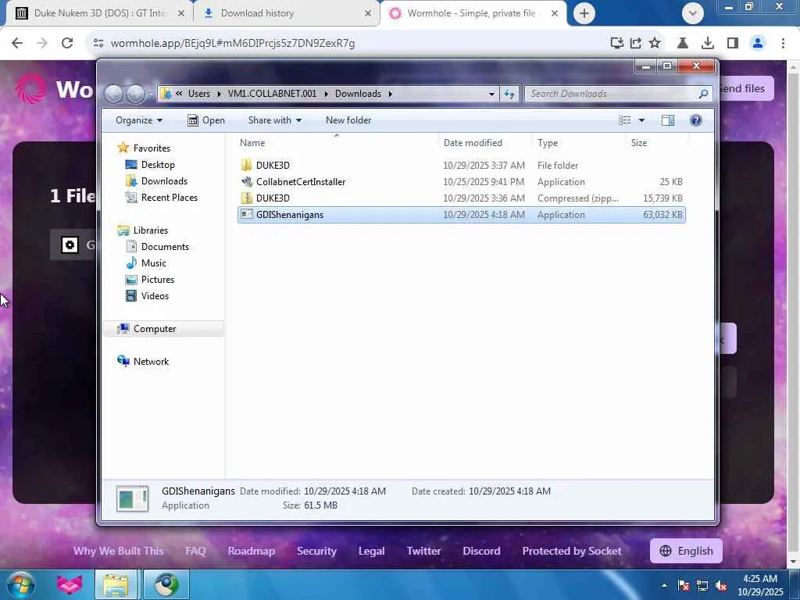Select the DUKE3D file folder
The width and height of the screenshot is (800, 600).
(461, 166)
